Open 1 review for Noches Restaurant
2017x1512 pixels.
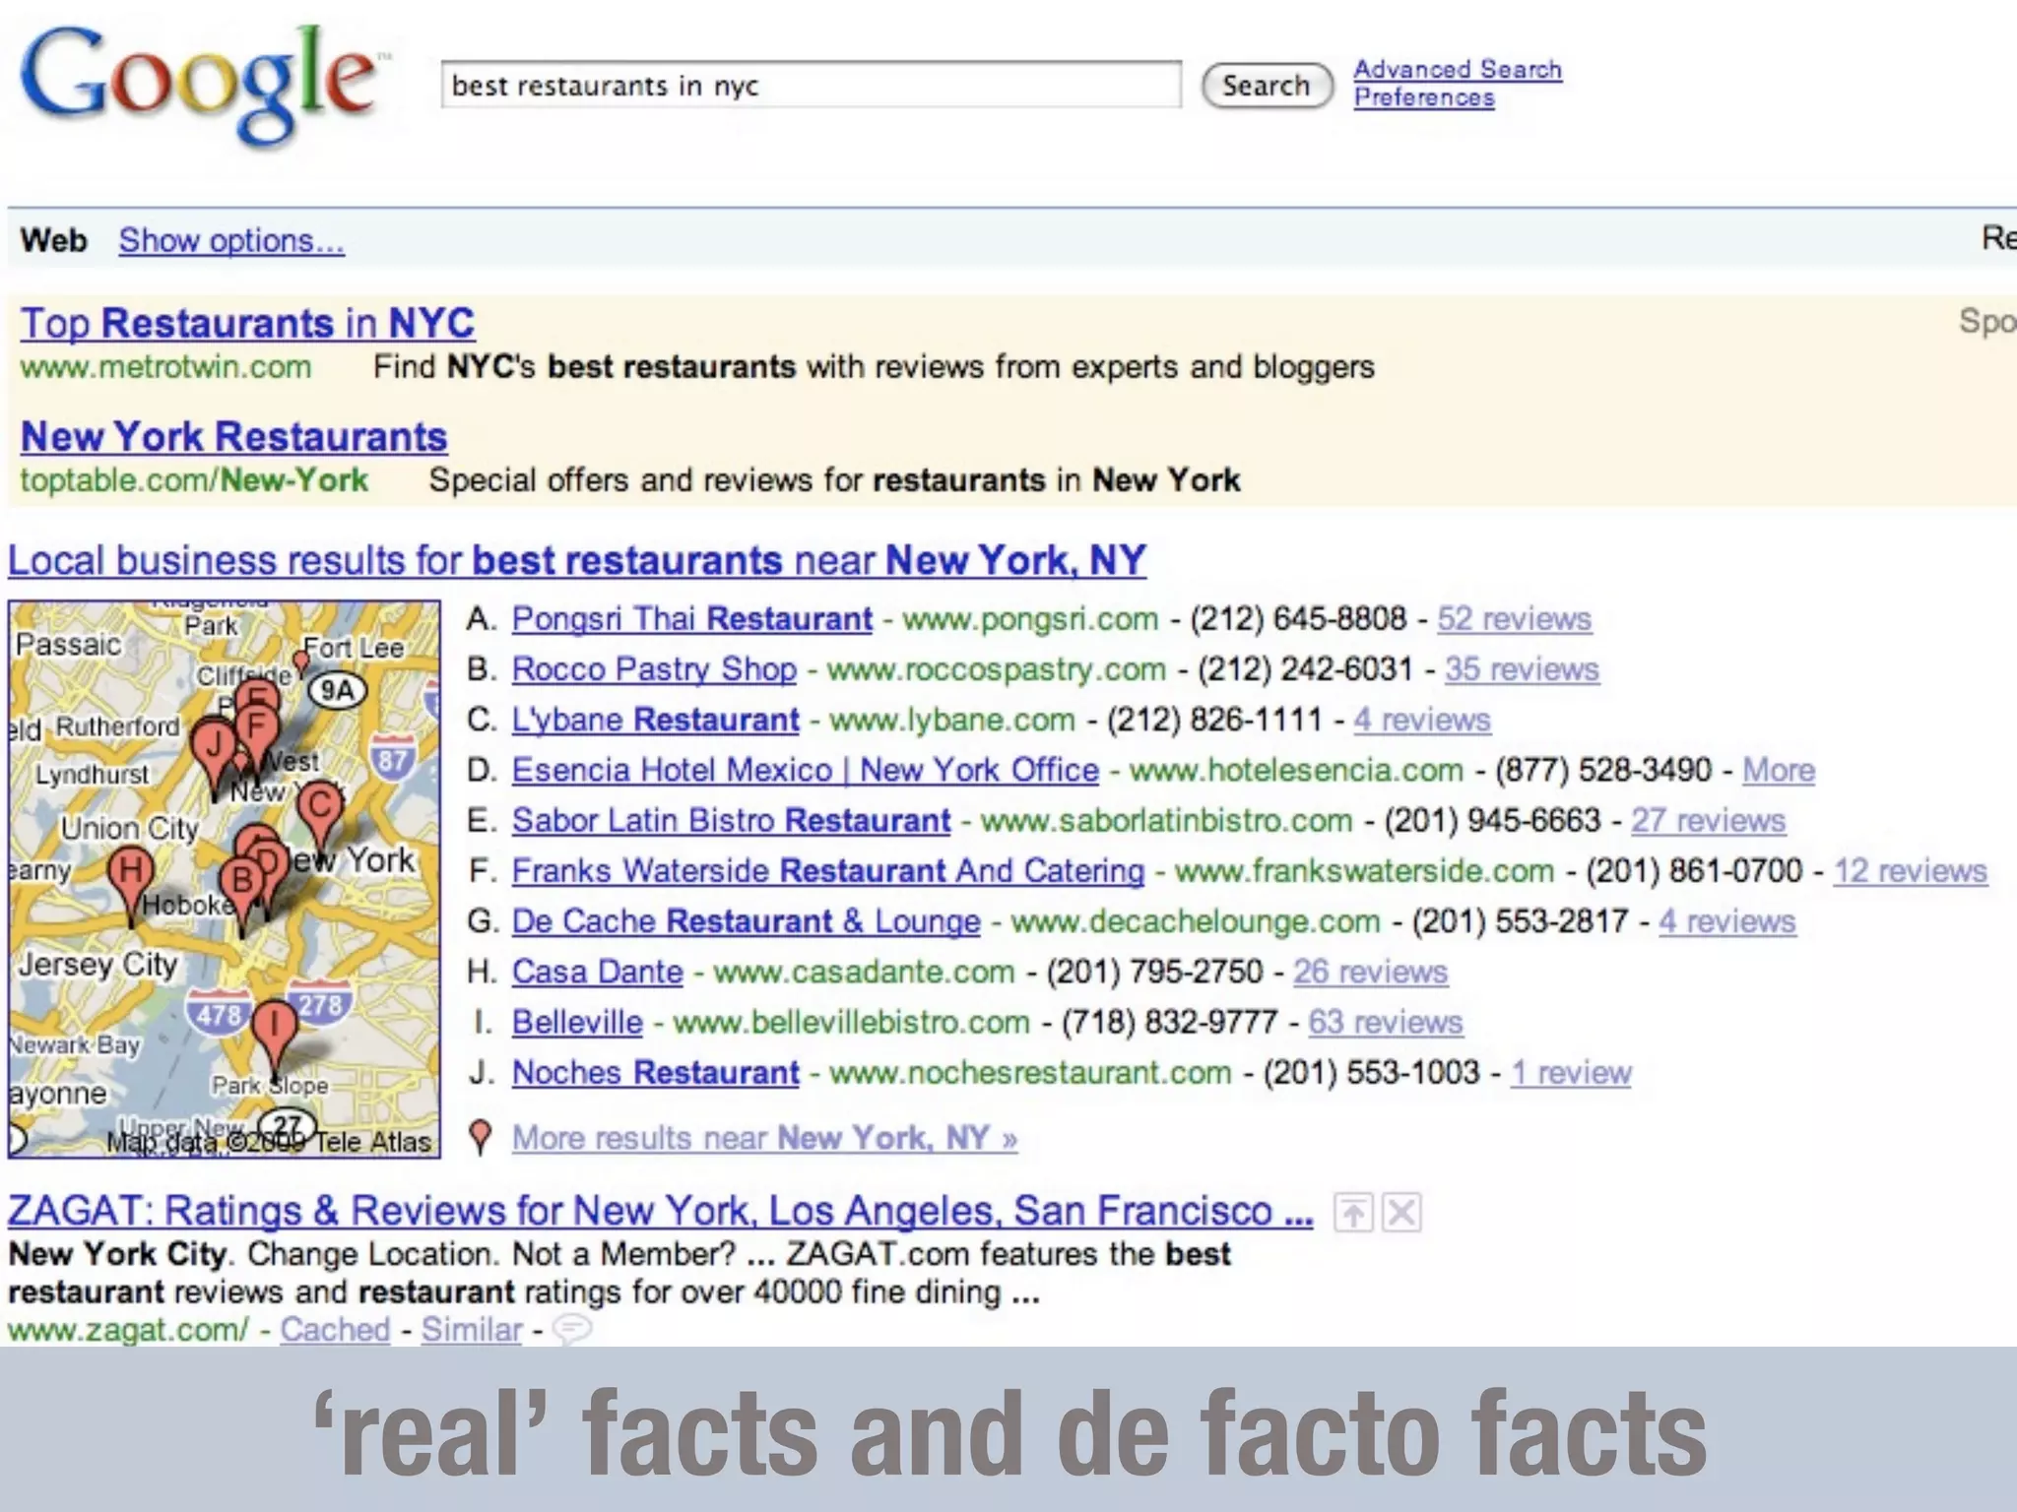click(1571, 1071)
